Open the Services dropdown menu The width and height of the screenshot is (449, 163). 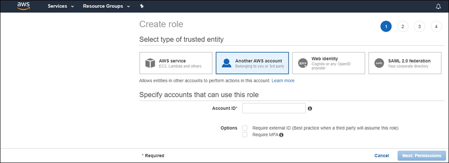(61, 6)
